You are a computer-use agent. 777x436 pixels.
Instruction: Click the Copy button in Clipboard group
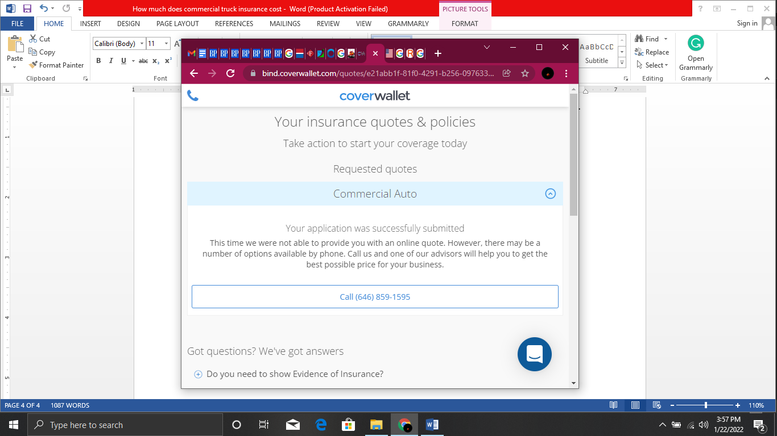coord(42,52)
